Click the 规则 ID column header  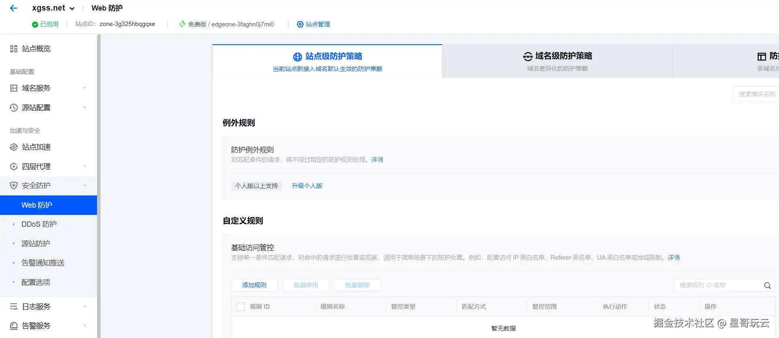tap(260, 307)
